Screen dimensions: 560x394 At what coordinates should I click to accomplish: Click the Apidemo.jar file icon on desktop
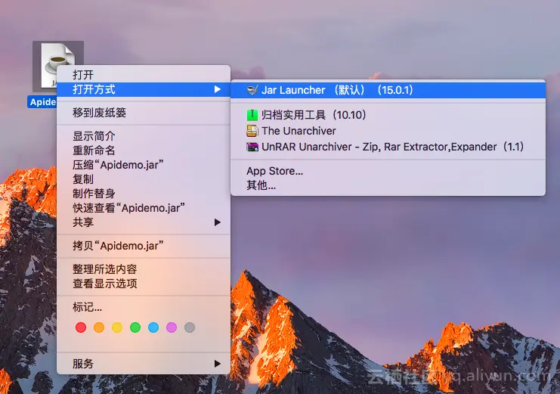[58, 65]
